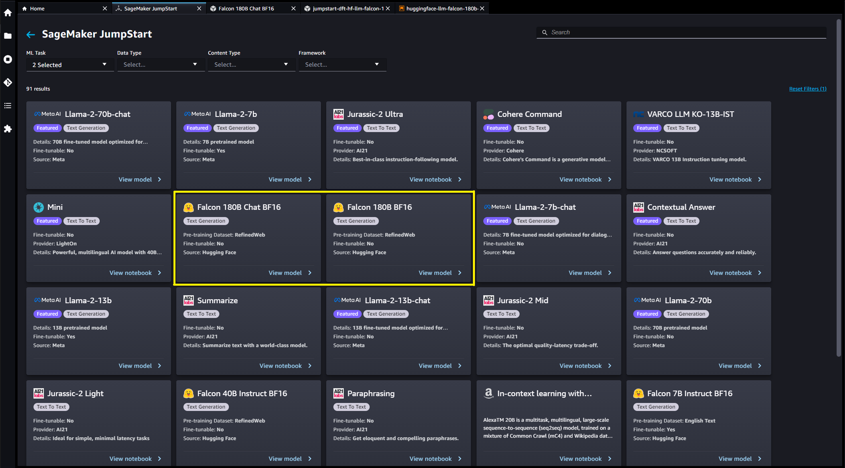
Task: Click the back arrow beside SageMaker JumpStart
Action: pyautogui.click(x=31, y=35)
